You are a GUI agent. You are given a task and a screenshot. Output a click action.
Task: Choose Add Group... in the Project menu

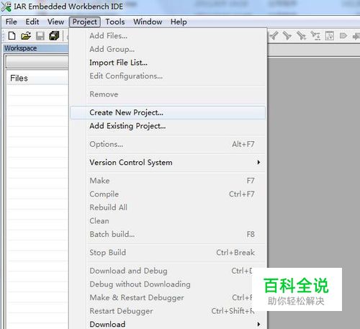point(168,49)
